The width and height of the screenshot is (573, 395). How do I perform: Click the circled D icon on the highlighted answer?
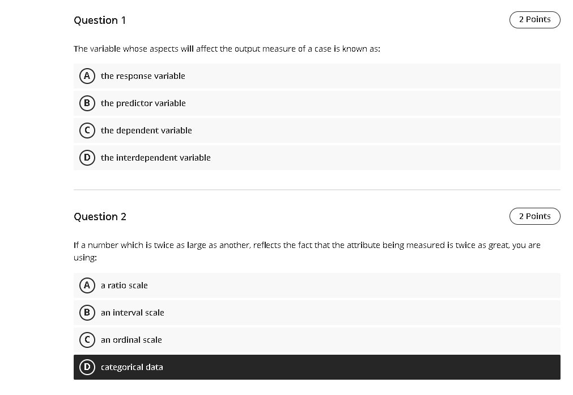click(87, 367)
